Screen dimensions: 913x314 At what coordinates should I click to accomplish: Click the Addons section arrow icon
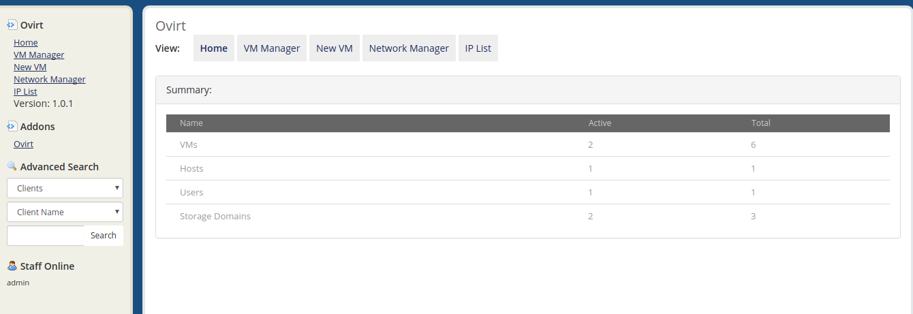click(12, 126)
